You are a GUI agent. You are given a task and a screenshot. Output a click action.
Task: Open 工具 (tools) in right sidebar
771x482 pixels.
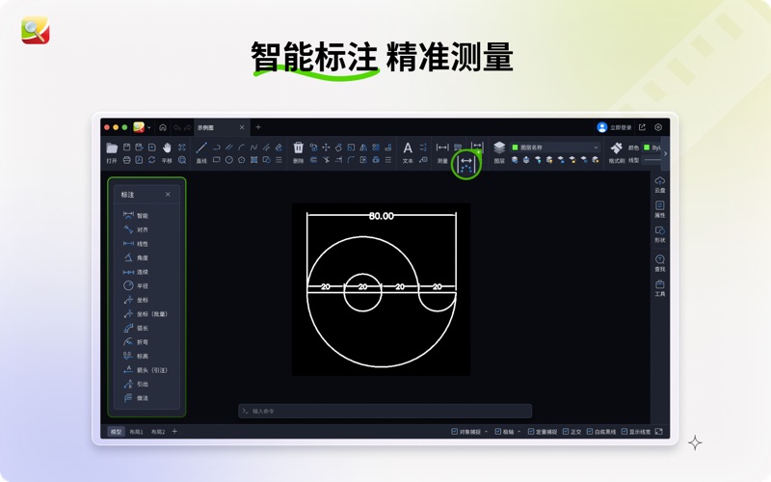tap(660, 288)
